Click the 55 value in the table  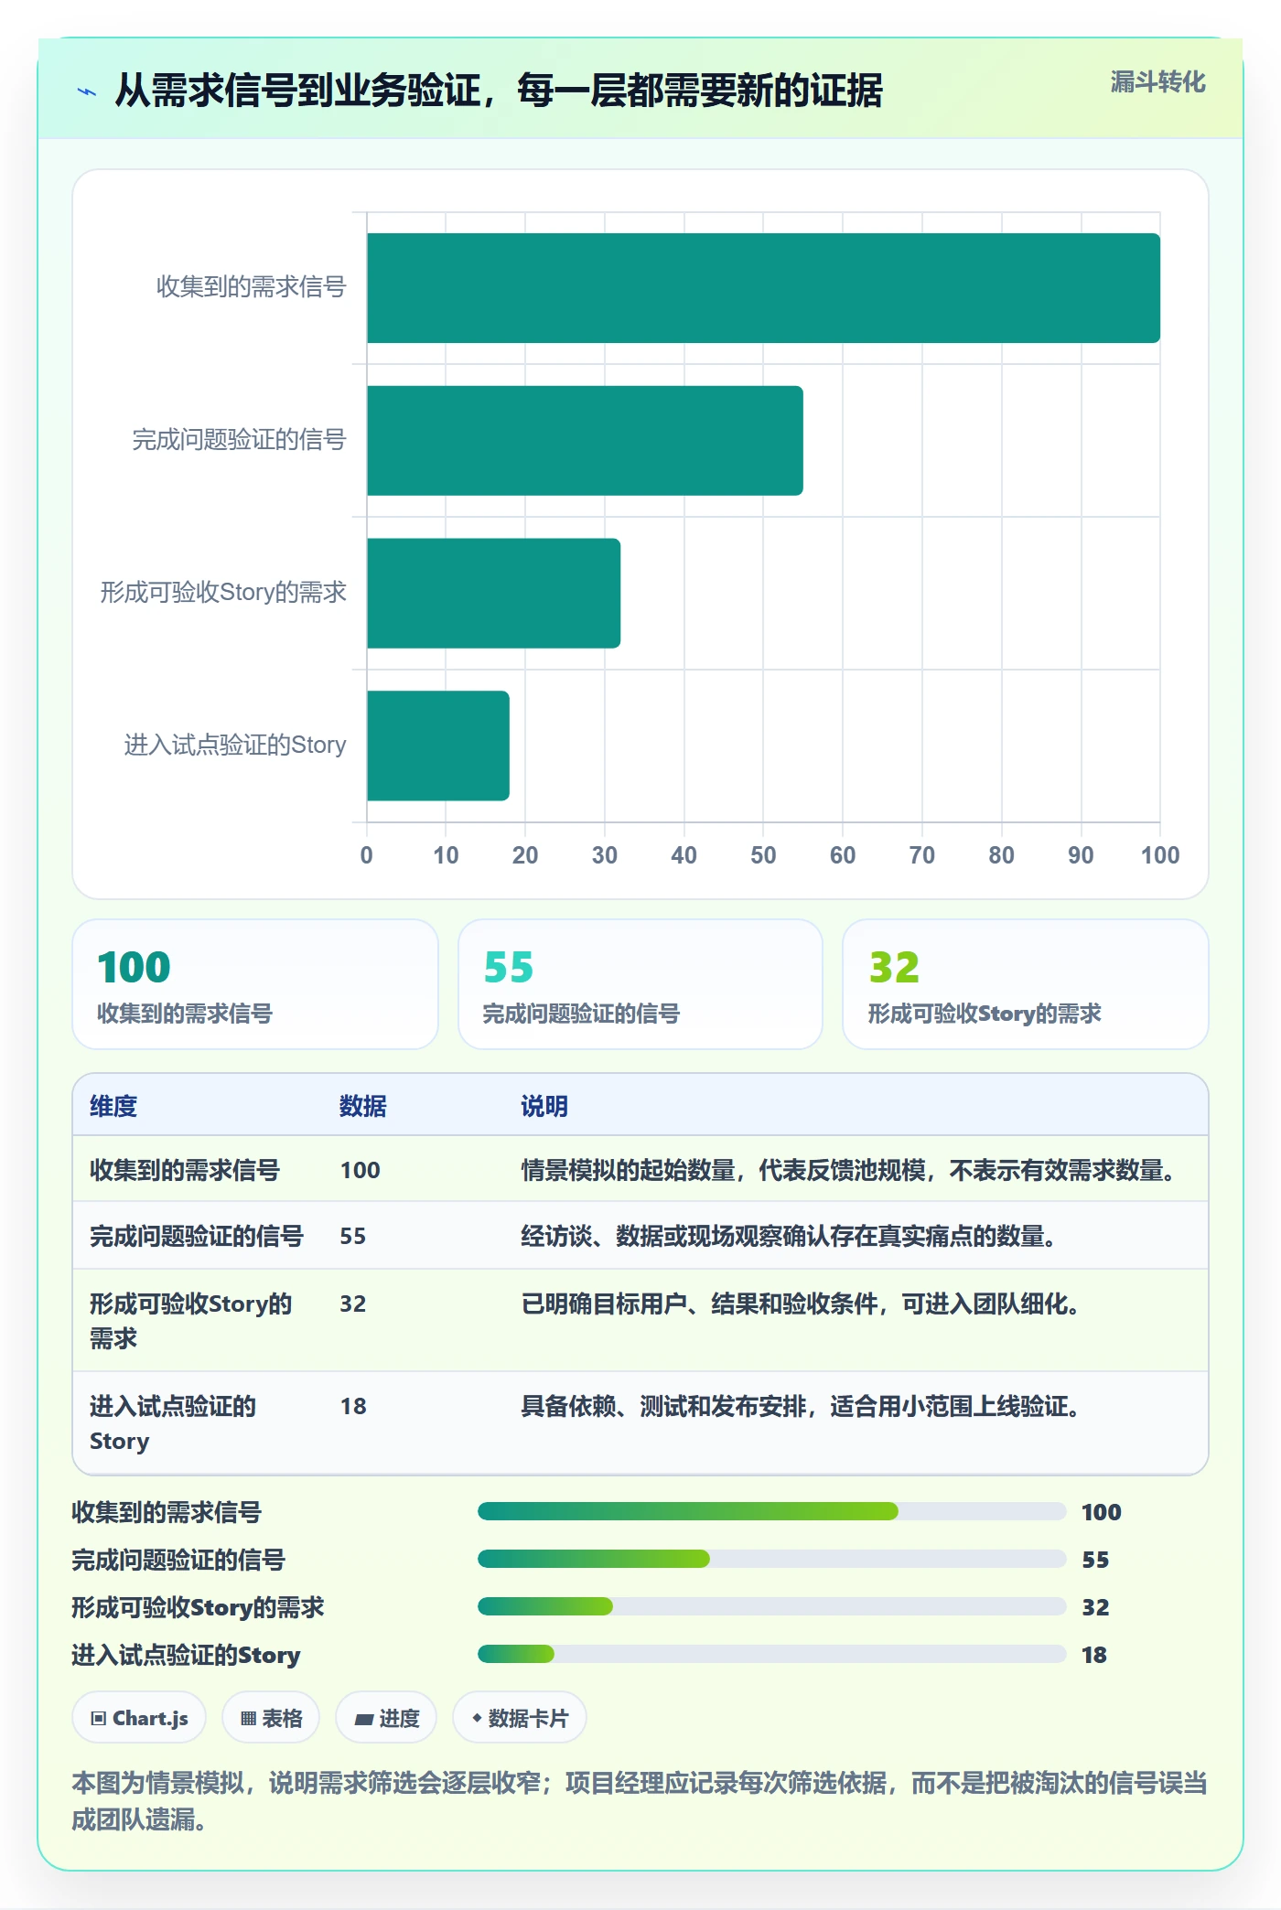tap(353, 1236)
